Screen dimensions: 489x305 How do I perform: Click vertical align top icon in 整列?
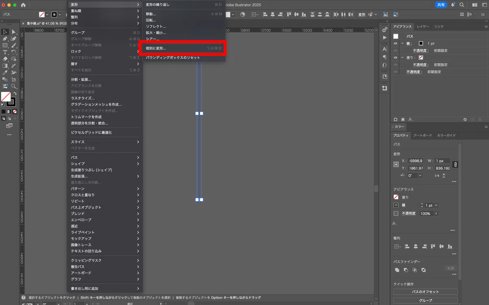[x=433, y=246]
